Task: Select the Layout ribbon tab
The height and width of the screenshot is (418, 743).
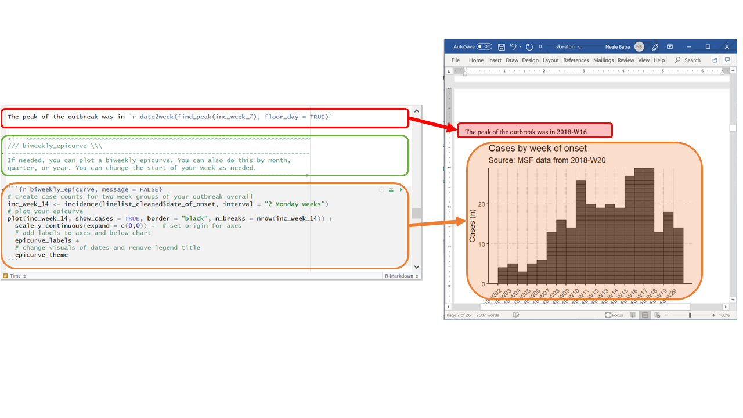Action: click(550, 60)
